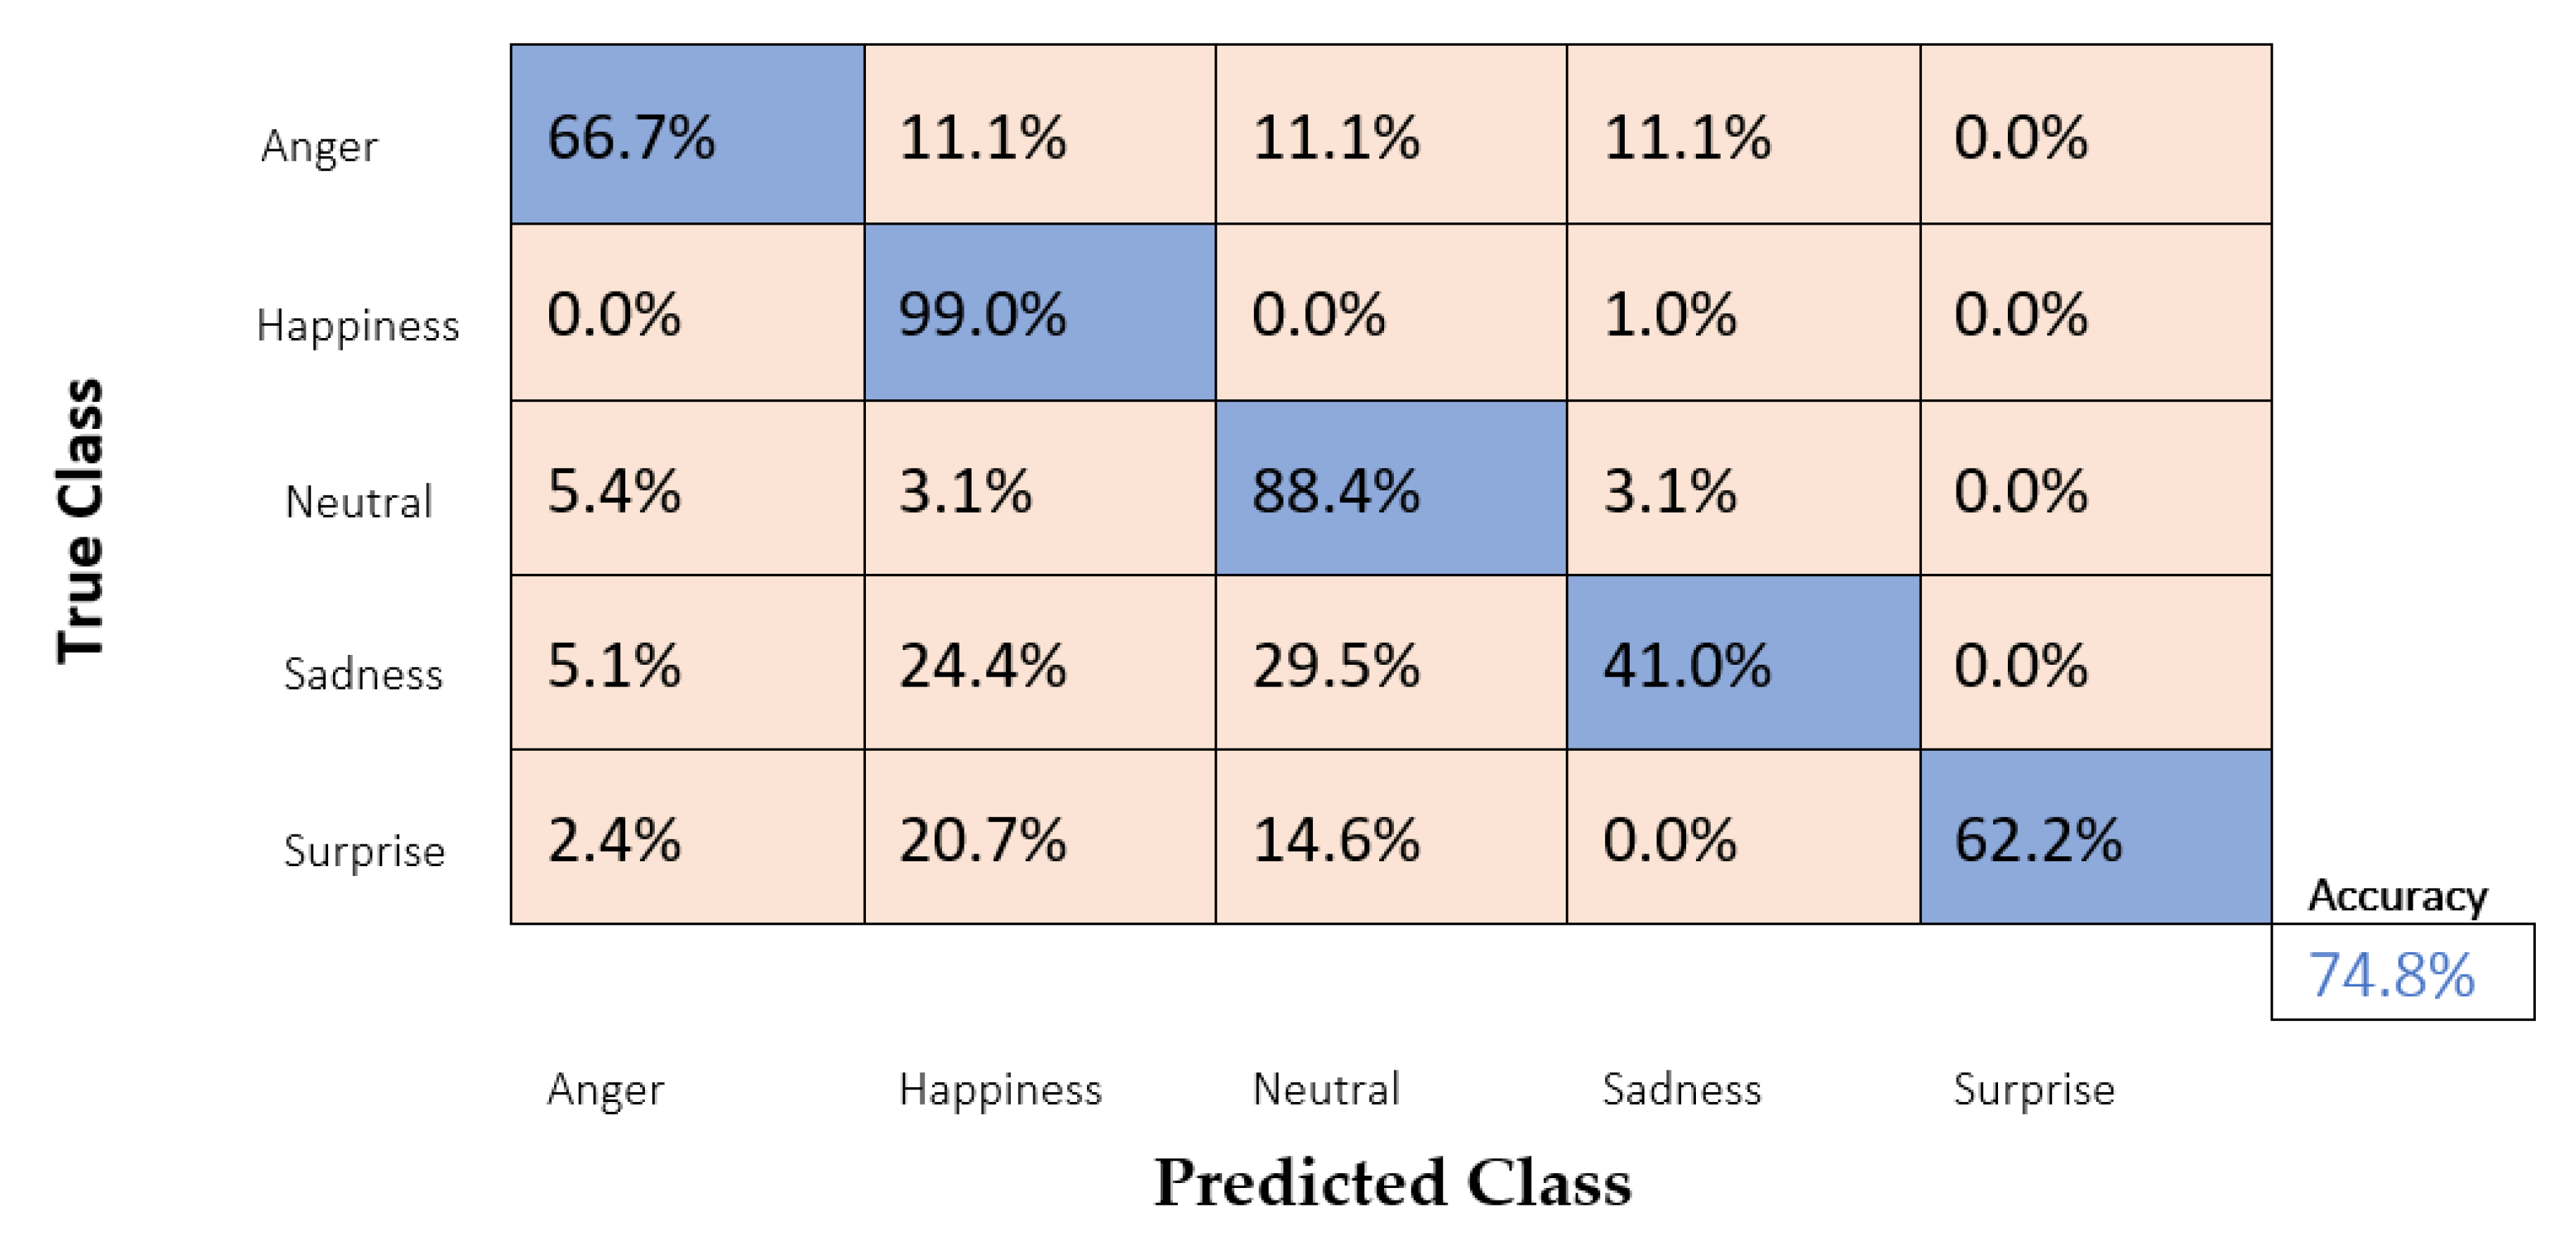Select the 2.4% cell in Surprise row

[687, 837]
